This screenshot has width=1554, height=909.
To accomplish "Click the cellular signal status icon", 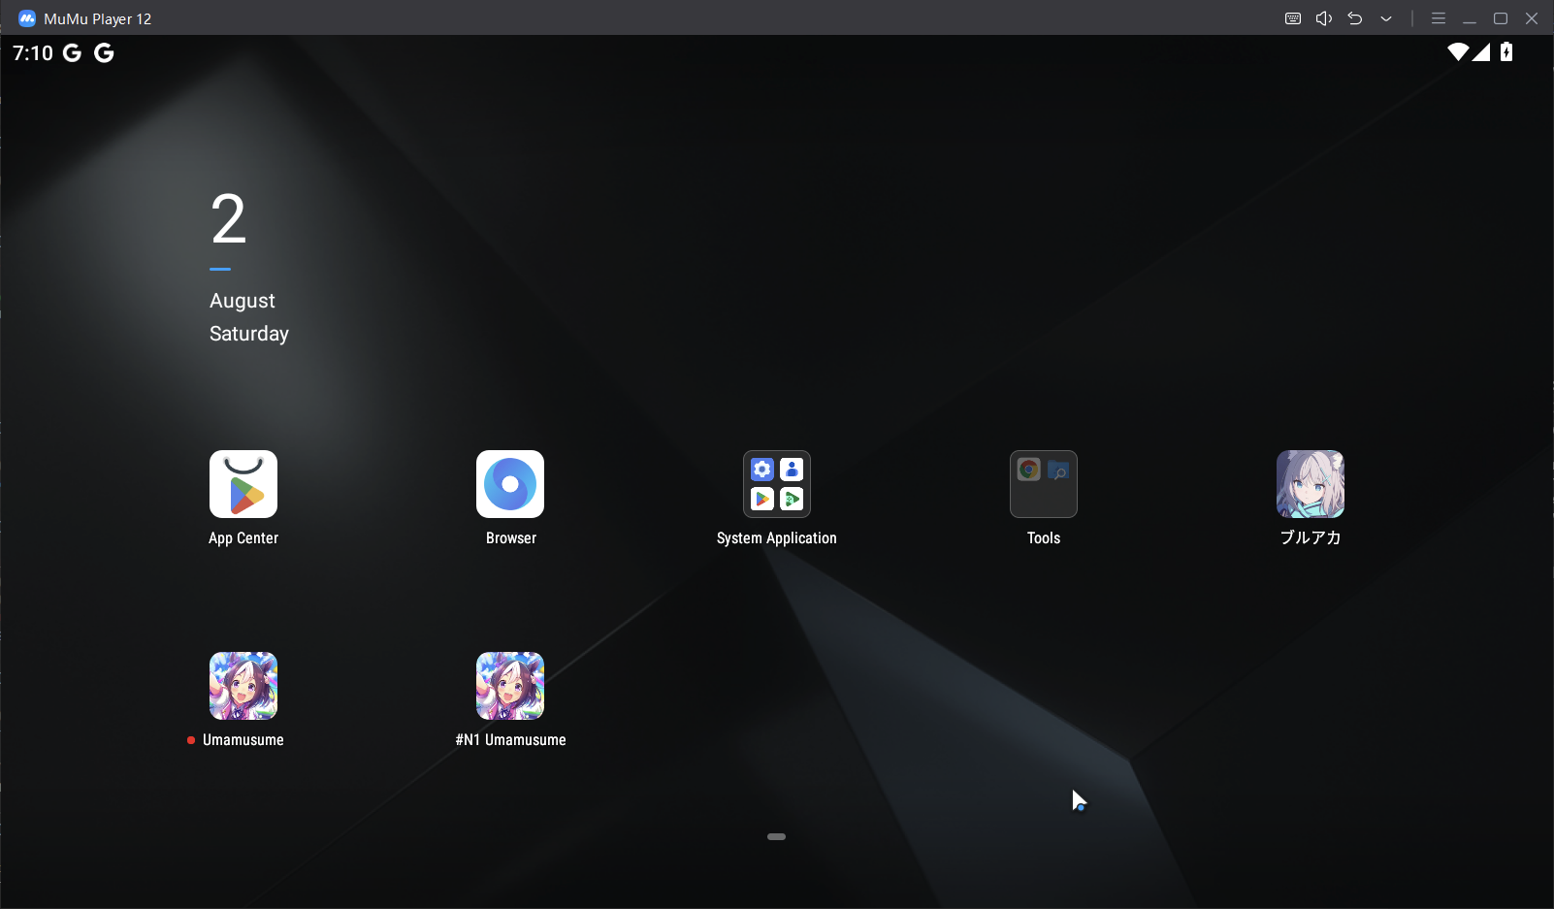I will click(x=1481, y=52).
